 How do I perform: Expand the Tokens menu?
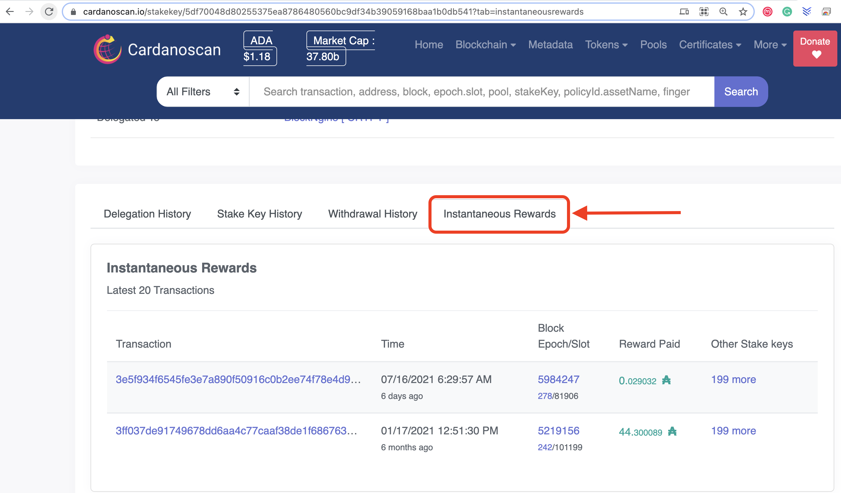tap(606, 45)
